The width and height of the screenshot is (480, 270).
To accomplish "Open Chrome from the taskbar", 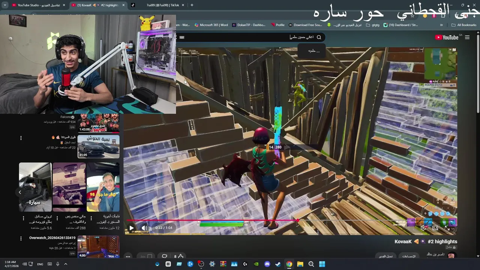I will click(289, 264).
